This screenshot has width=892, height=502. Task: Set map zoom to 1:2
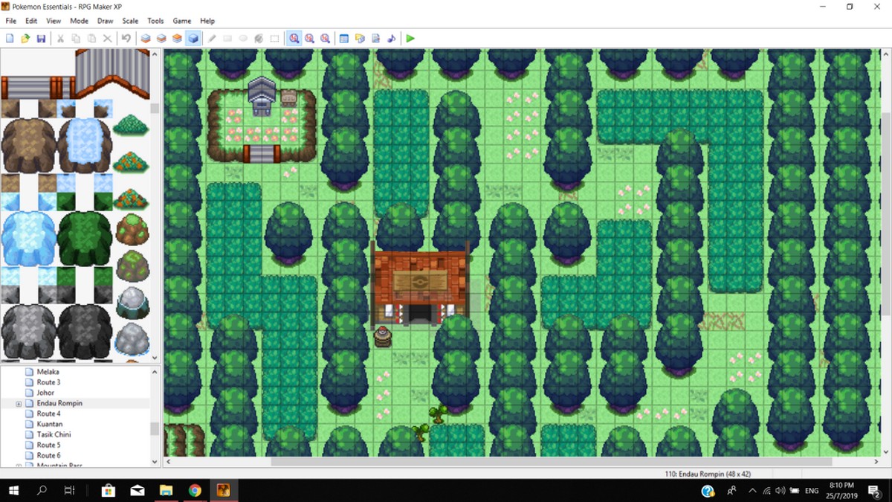pyautogui.click(x=310, y=38)
